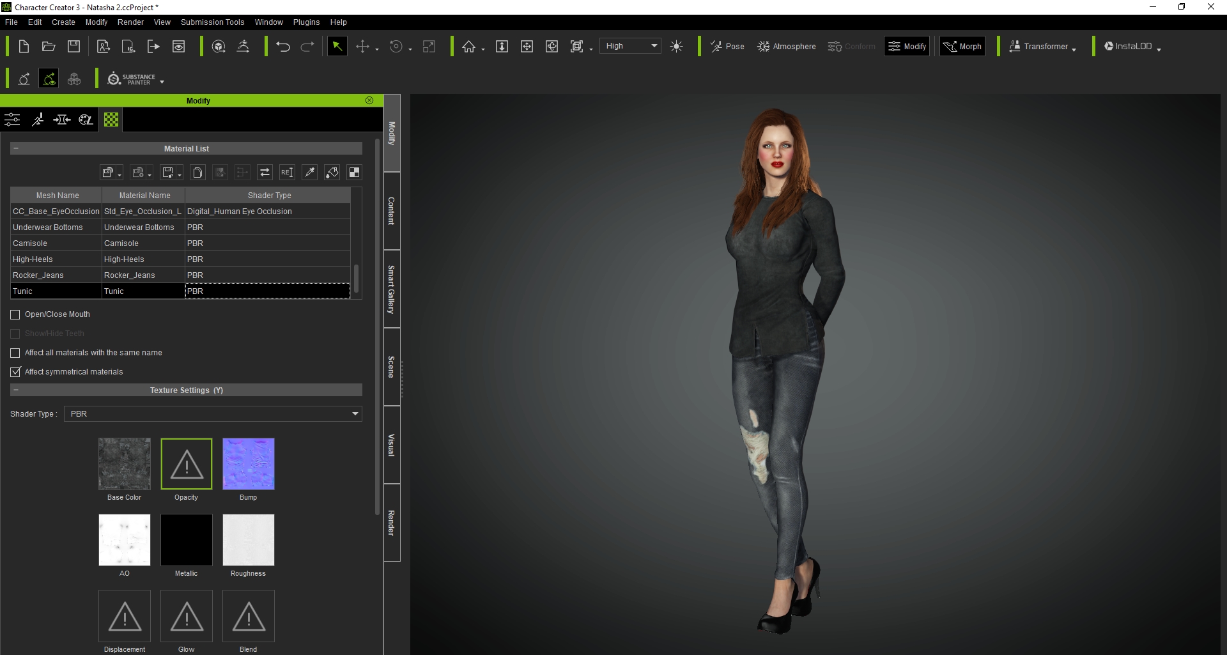Toggle the sun lighting icon
The image size is (1227, 655).
click(677, 46)
